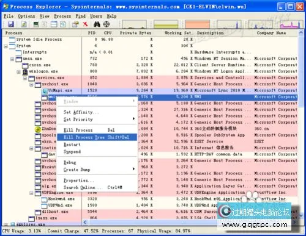Image resolution: width=306 pixels, height=236 pixels.
Task: Click the UDPRnd.exe process icon
Action: (45, 206)
